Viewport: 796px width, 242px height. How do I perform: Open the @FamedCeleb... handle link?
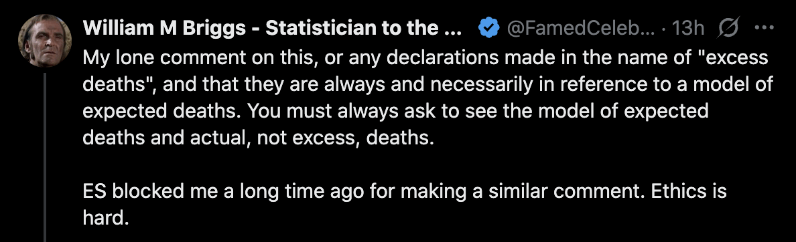tap(580, 28)
